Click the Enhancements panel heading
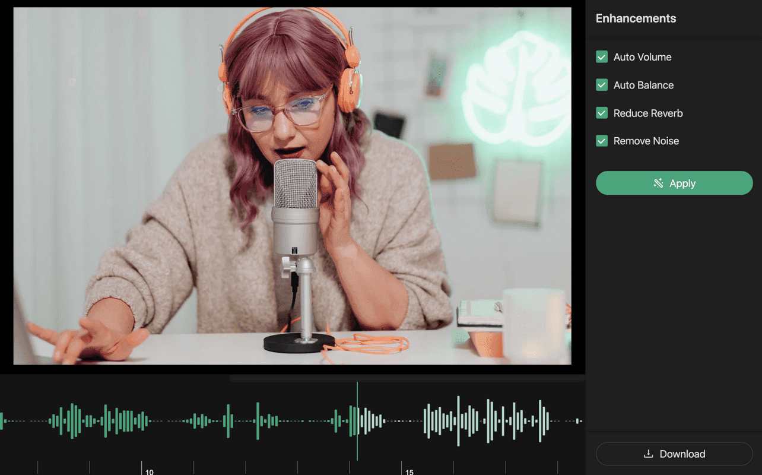 (636, 18)
